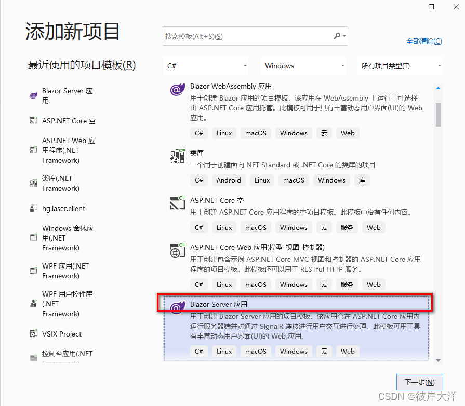The height and width of the screenshot is (406, 465).
Task: Choose recent VSIX Project entry
Action: tap(62, 334)
